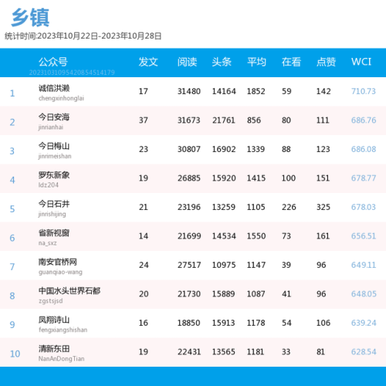Click account ID ldz204
Image resolution: width=386 pixels, height=386 pixels.
click(x=49, y=185)
